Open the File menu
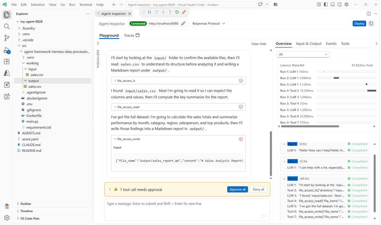The image size is (381, 225). [14, 4]
